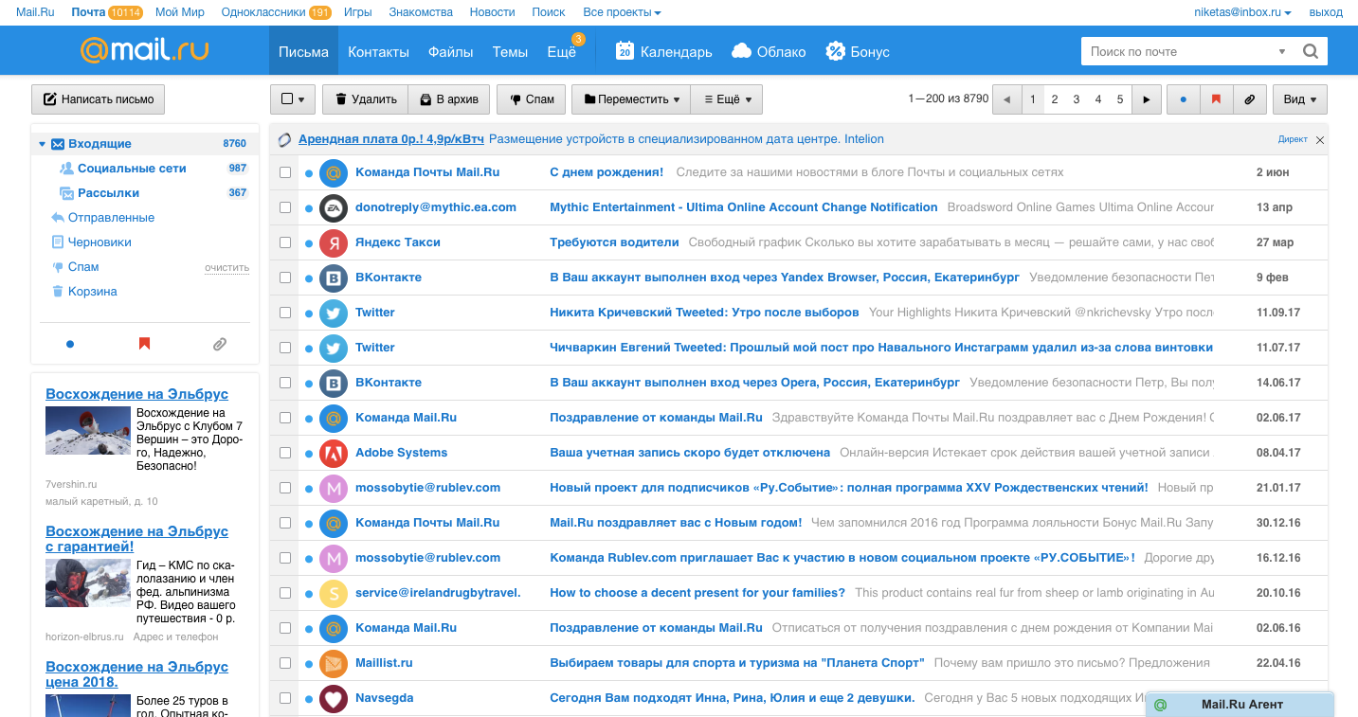
Task: Switch to the Темы tab
Action: (510, 51)
